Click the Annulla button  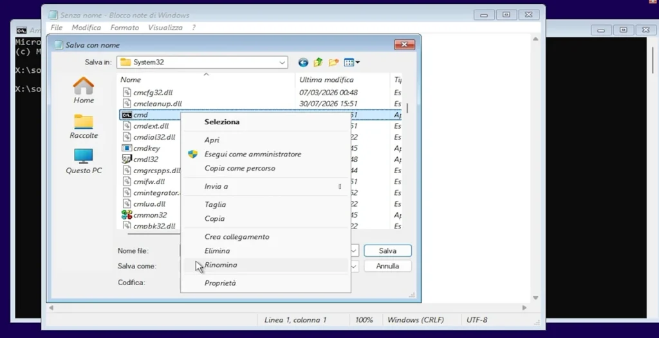[387, 266]
